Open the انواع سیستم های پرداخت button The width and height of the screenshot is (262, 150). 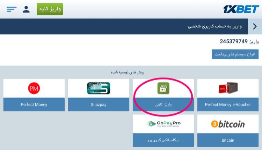[x=235, y=54]
